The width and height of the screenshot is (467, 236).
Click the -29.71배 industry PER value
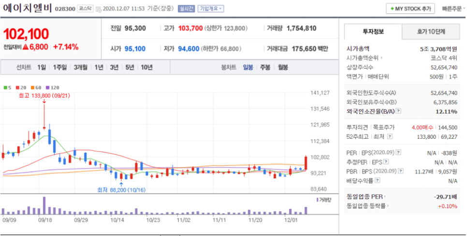pos(446,197)
